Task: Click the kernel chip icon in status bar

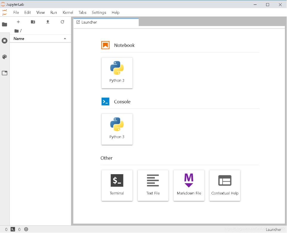Action: click(x=26, y=229)
